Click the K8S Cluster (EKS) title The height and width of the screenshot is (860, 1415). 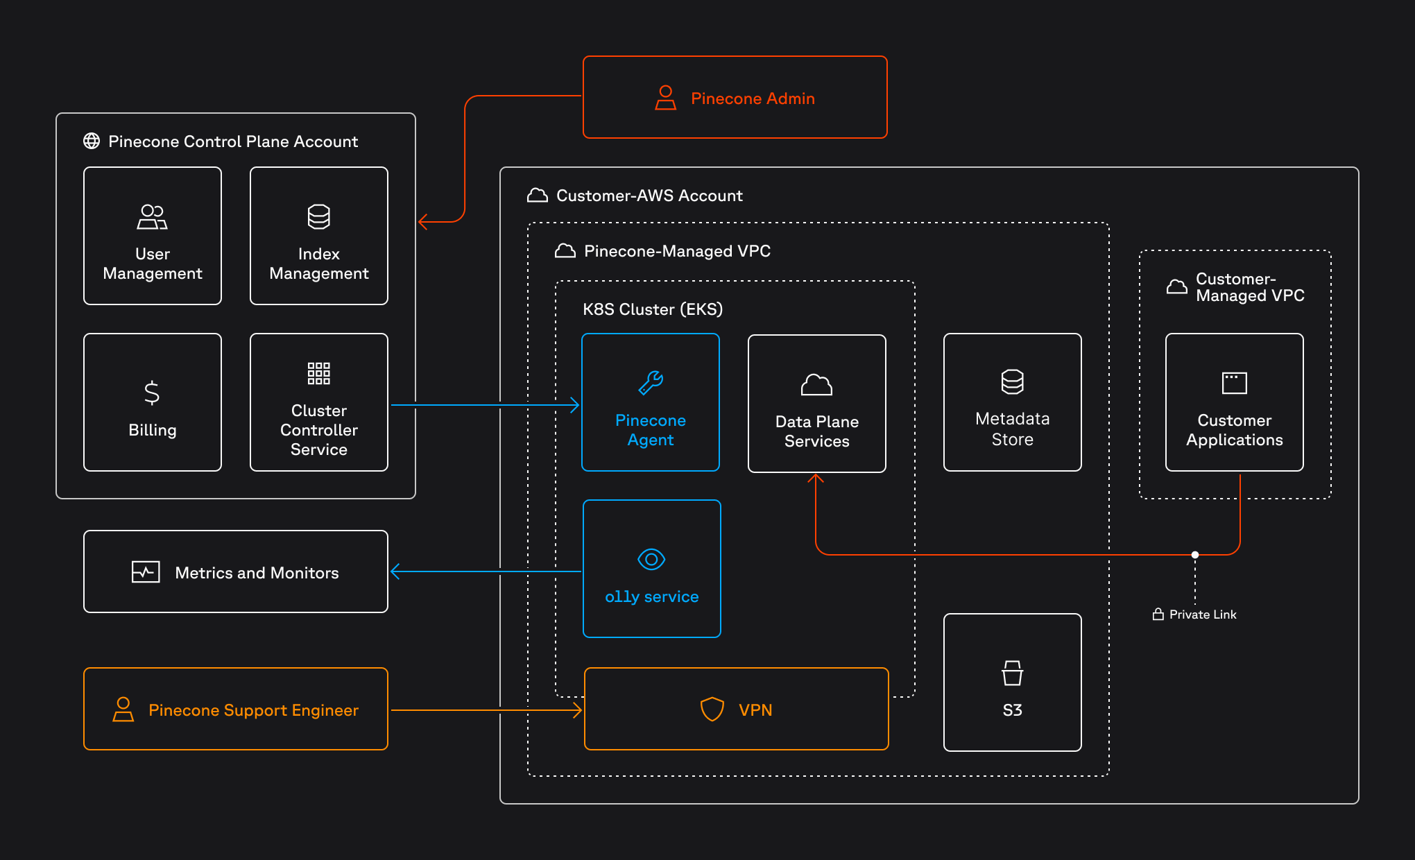(652, 309)
